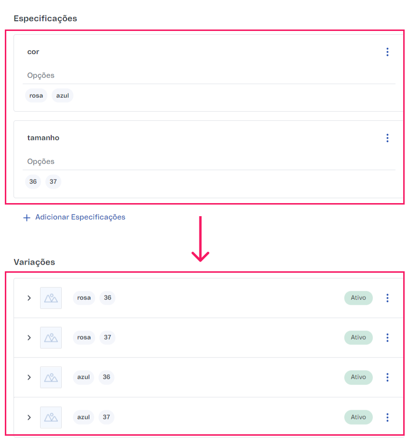Click the image placeholder of the rosa 37 variation
Viewport: 409px width, 442px height.
[x=51, y=338]
